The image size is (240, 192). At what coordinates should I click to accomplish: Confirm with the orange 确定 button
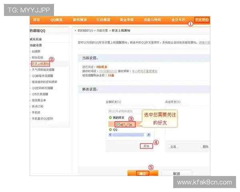click(x=143, y=173)
